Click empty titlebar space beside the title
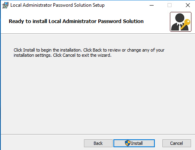 pos(125,5)
